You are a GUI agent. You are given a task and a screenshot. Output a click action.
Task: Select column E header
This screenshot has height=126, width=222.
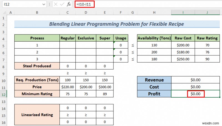pyautogui.click(x=105, y=12)
